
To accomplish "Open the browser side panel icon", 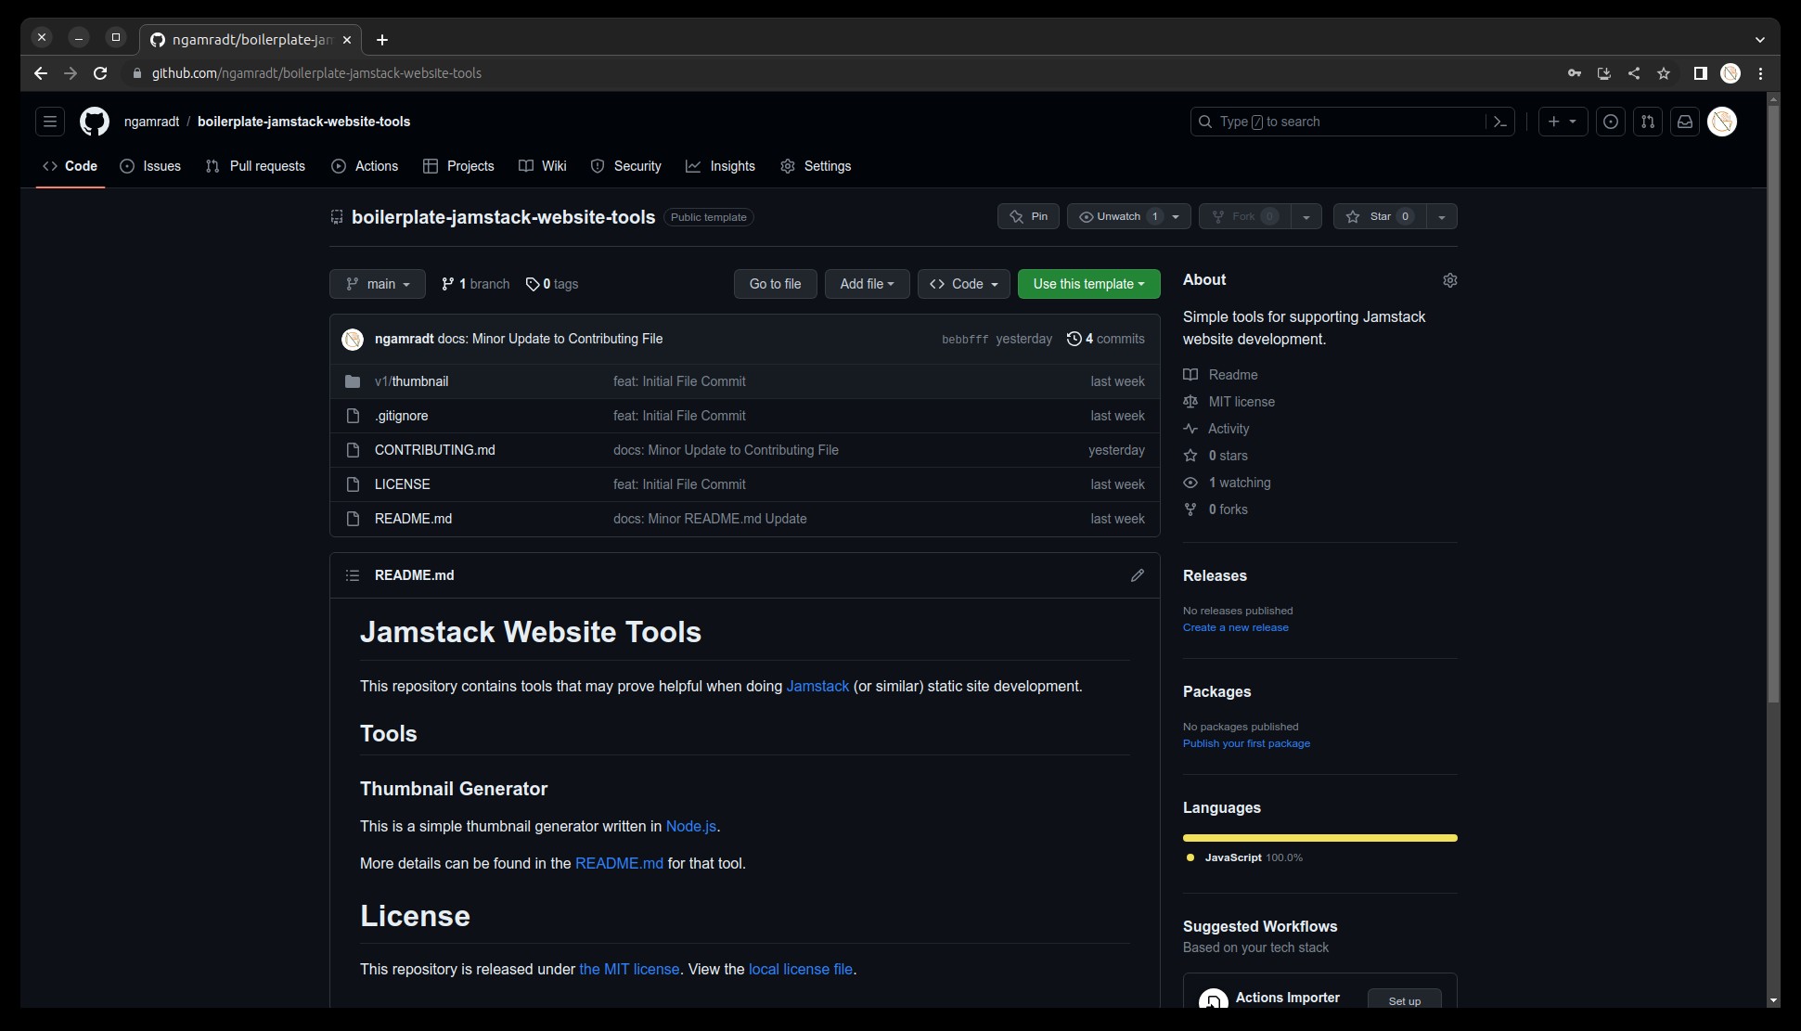I will point(1700,73).
